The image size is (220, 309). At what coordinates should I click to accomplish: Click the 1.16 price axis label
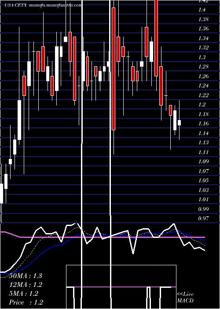(203, 124)
